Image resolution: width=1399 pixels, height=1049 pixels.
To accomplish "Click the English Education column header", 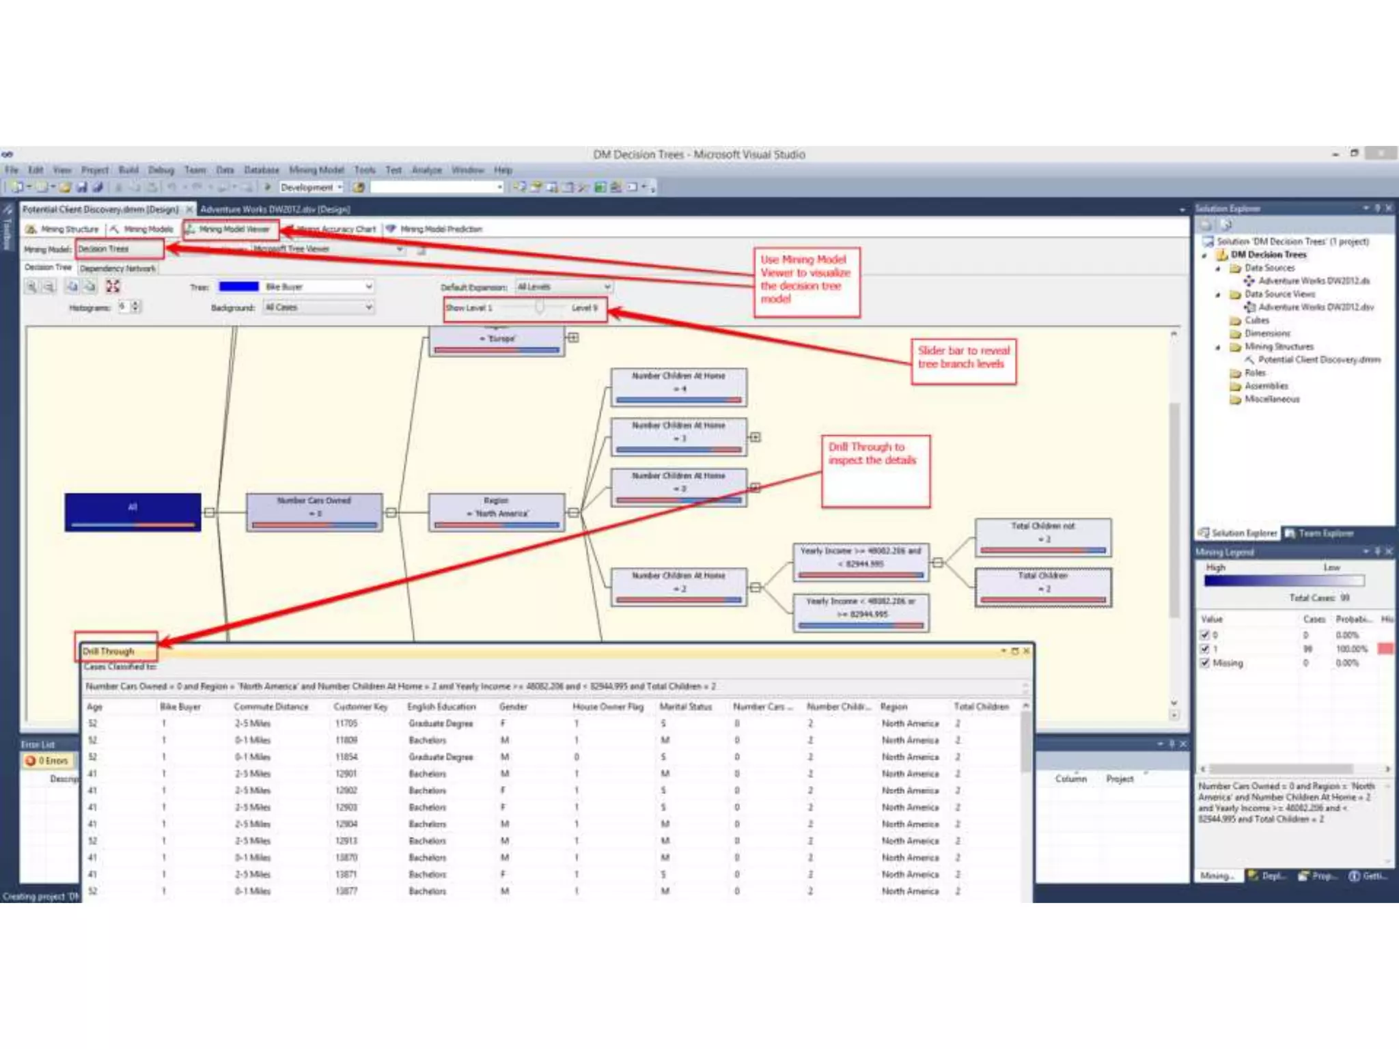I will click(x=441, y=707).
